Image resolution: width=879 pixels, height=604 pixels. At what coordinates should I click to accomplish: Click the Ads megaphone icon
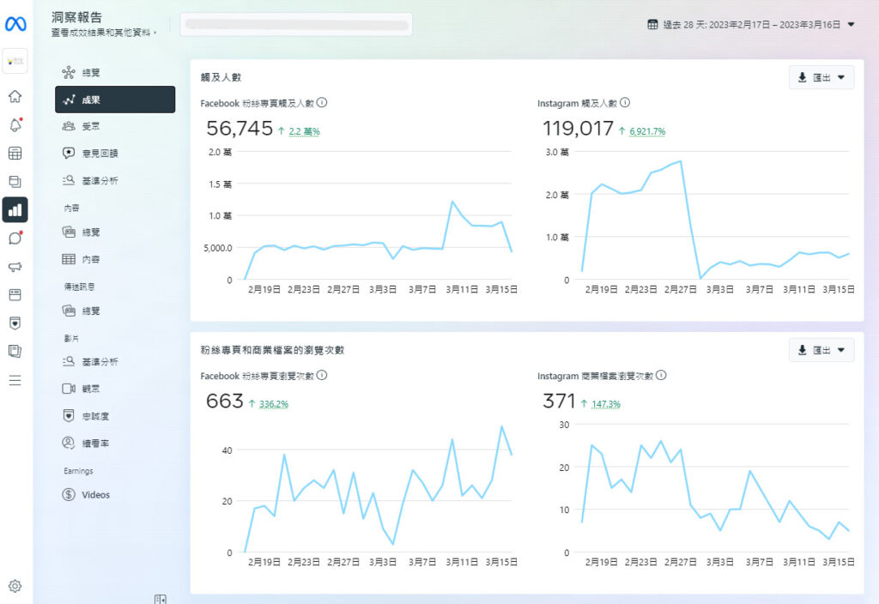point(15,267)
